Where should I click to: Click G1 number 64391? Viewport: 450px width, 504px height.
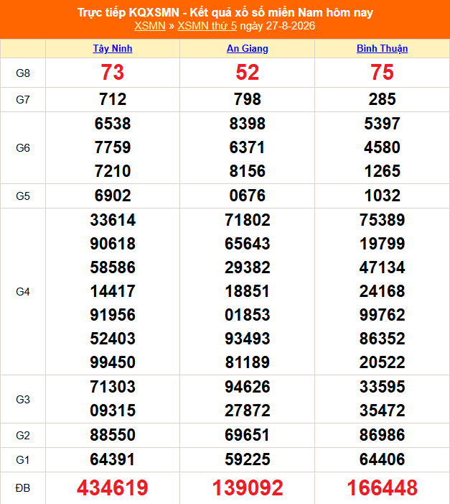pos(113,459)
